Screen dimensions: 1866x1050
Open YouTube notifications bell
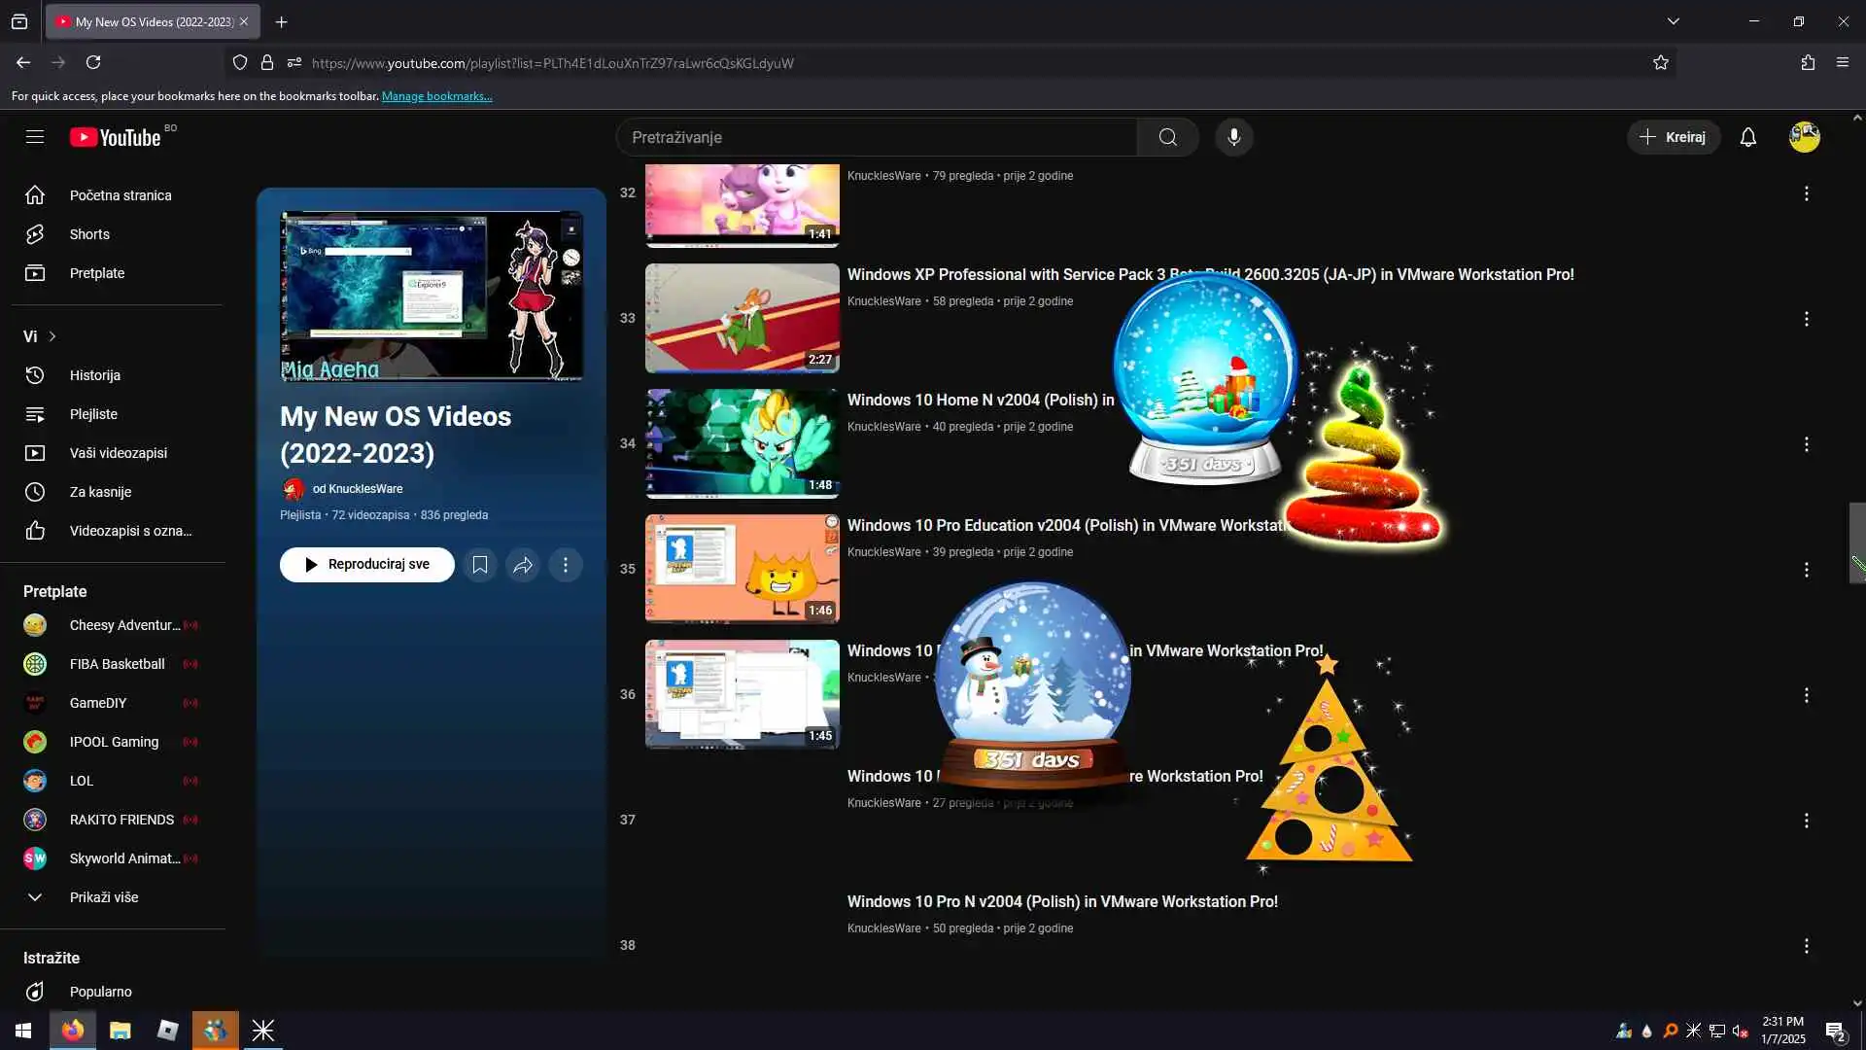click(1747, 137)
